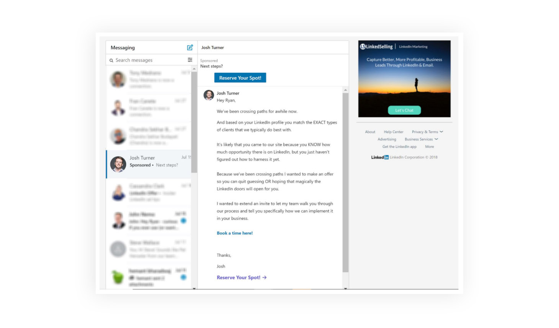The width and height of the screenshot is (559, 328).
Task: Click the LinkedSelling logo in the ad
Action: coord(376,47)
